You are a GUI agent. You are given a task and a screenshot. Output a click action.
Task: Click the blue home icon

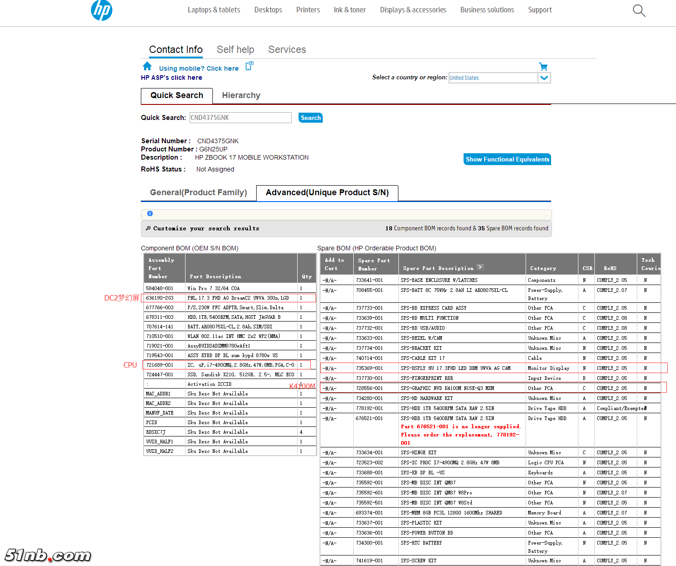pos(147,66)
